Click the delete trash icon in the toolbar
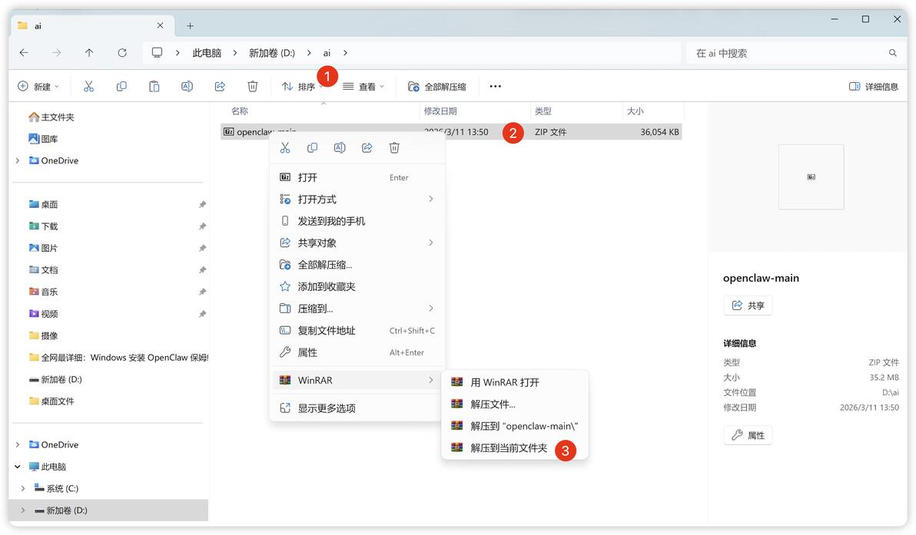This screenshot has width=916, height=535. (252, 86)
